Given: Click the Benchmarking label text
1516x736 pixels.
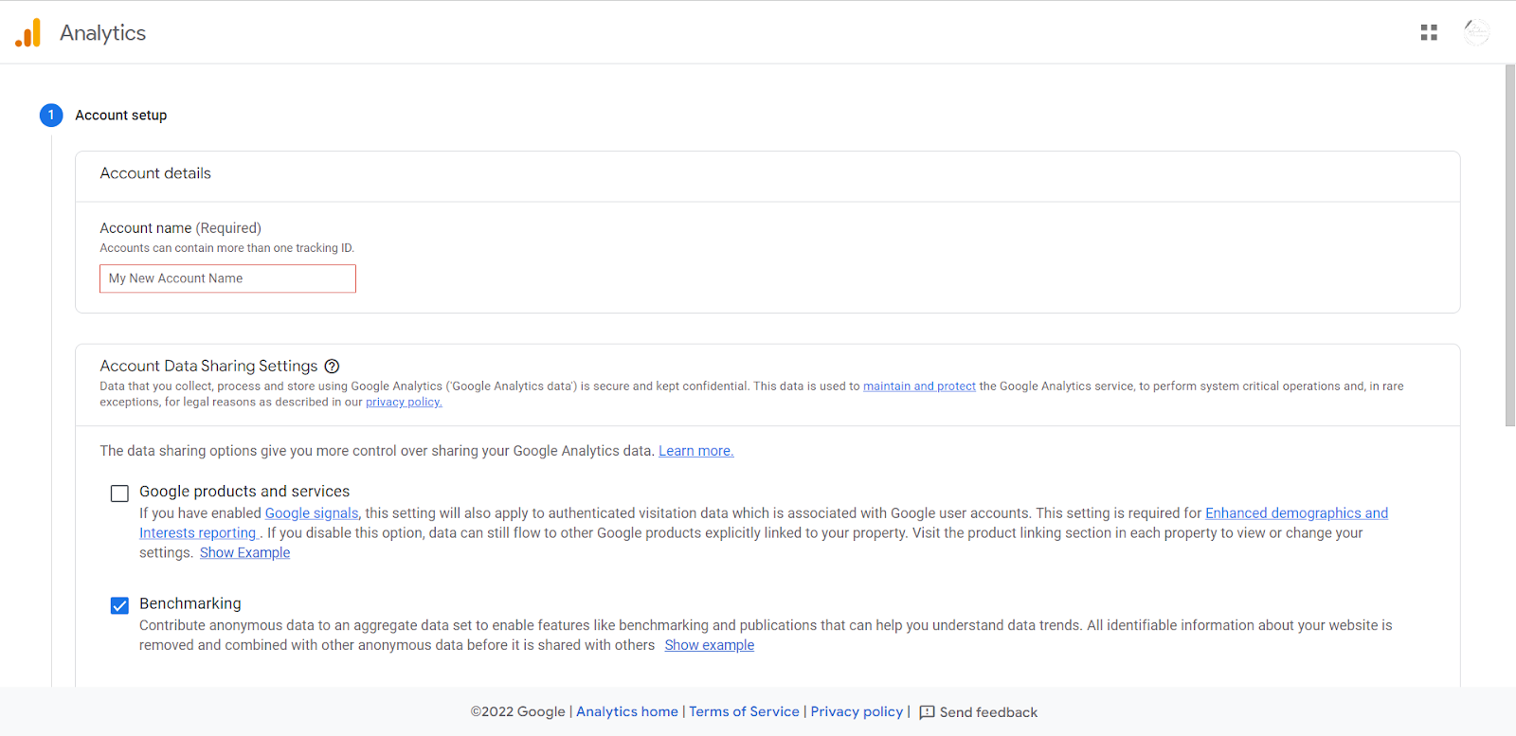Looking at the screenshot, I should pos(190,603).
